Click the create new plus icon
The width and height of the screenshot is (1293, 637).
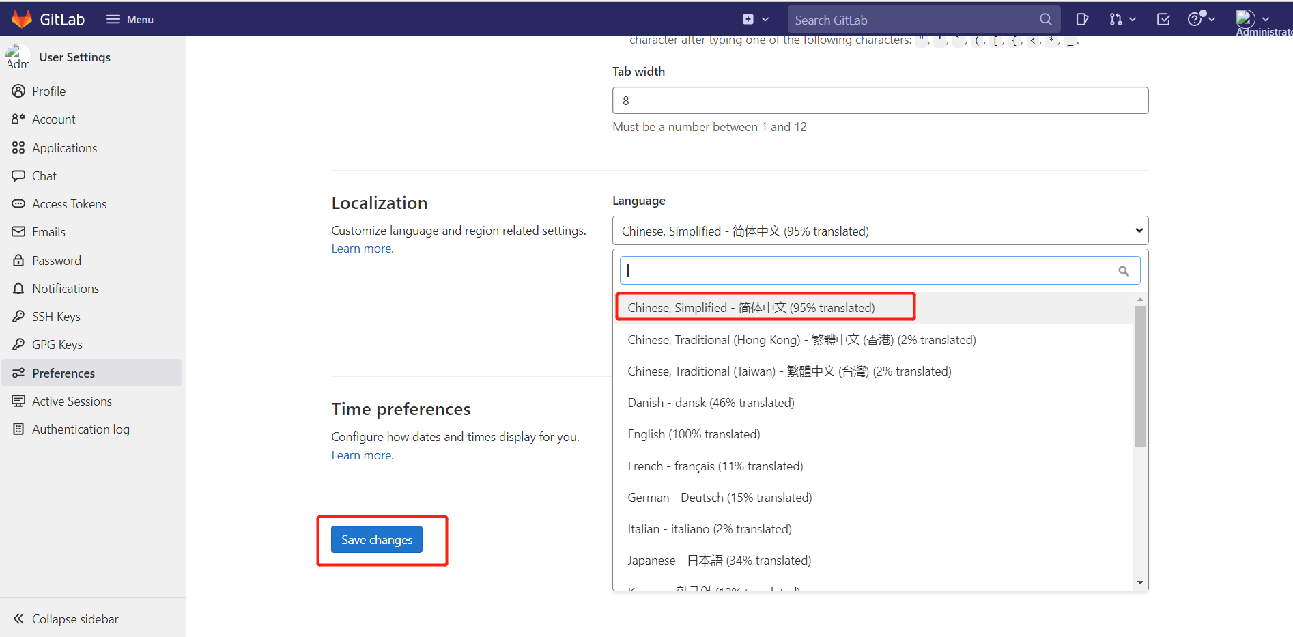[748, 19]
